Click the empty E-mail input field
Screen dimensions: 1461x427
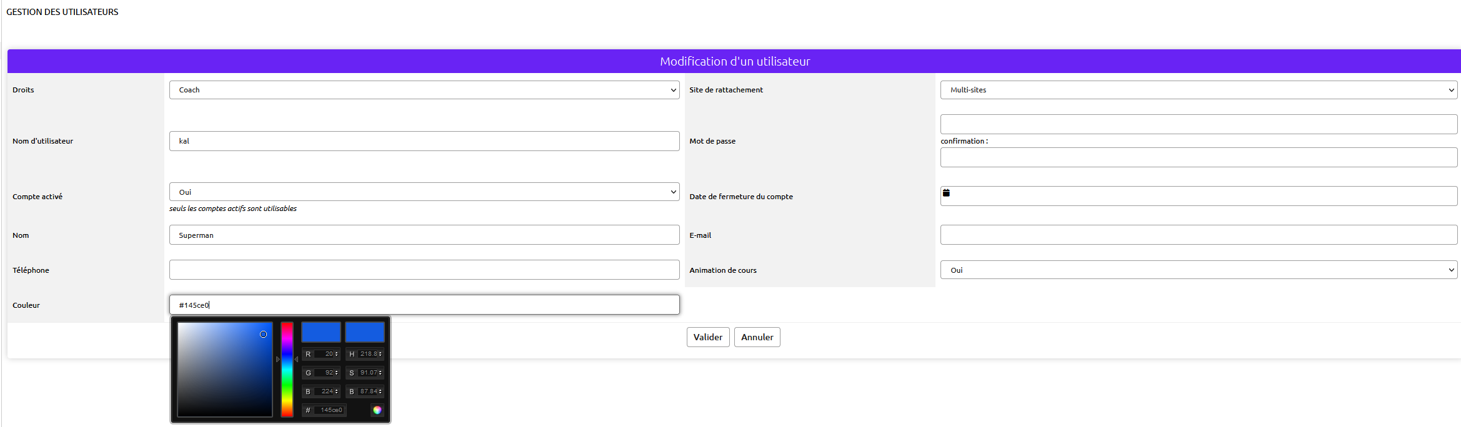[1199, 235]
